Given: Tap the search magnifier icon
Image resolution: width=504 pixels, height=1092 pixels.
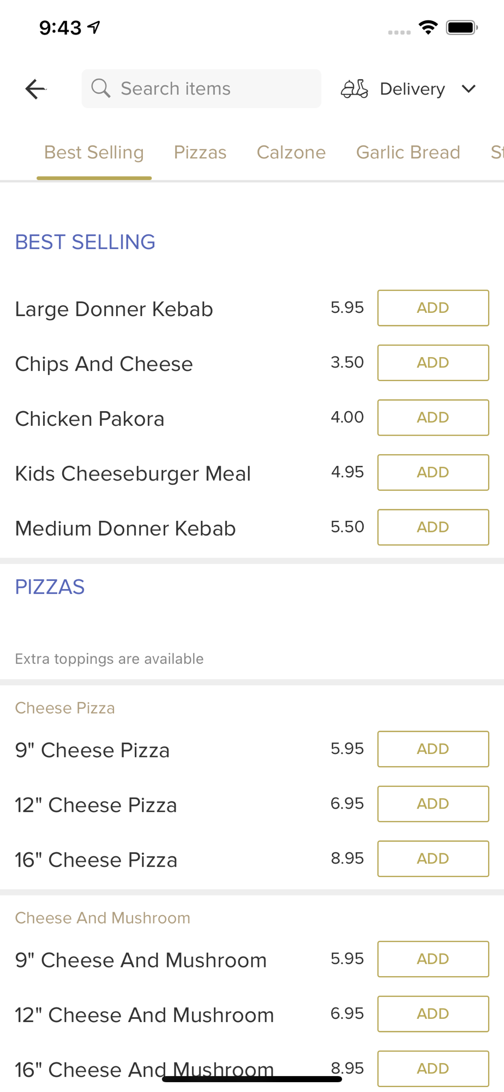Looking at the screenshot, I should [100, 88].
